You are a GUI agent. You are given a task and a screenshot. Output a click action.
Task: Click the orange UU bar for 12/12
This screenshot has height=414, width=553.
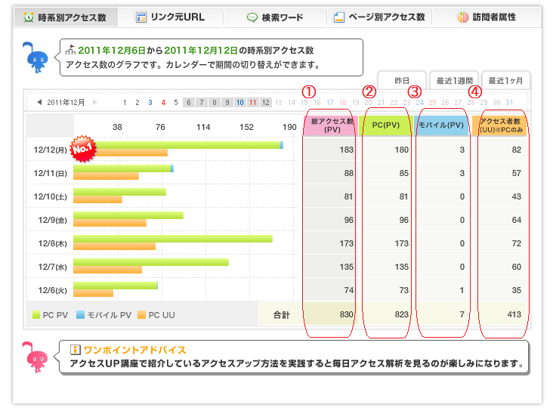tap(132, 153)
